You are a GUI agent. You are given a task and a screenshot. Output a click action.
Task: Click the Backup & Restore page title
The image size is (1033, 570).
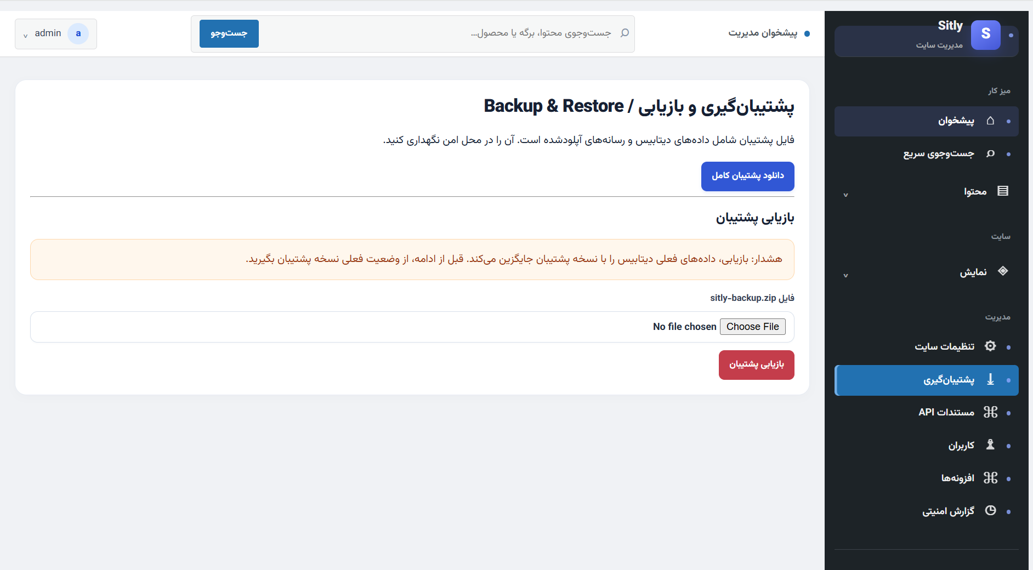coord(639,106)
